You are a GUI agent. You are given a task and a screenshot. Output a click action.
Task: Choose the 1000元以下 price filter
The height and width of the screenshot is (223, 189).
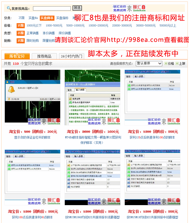tap(34, 26)
